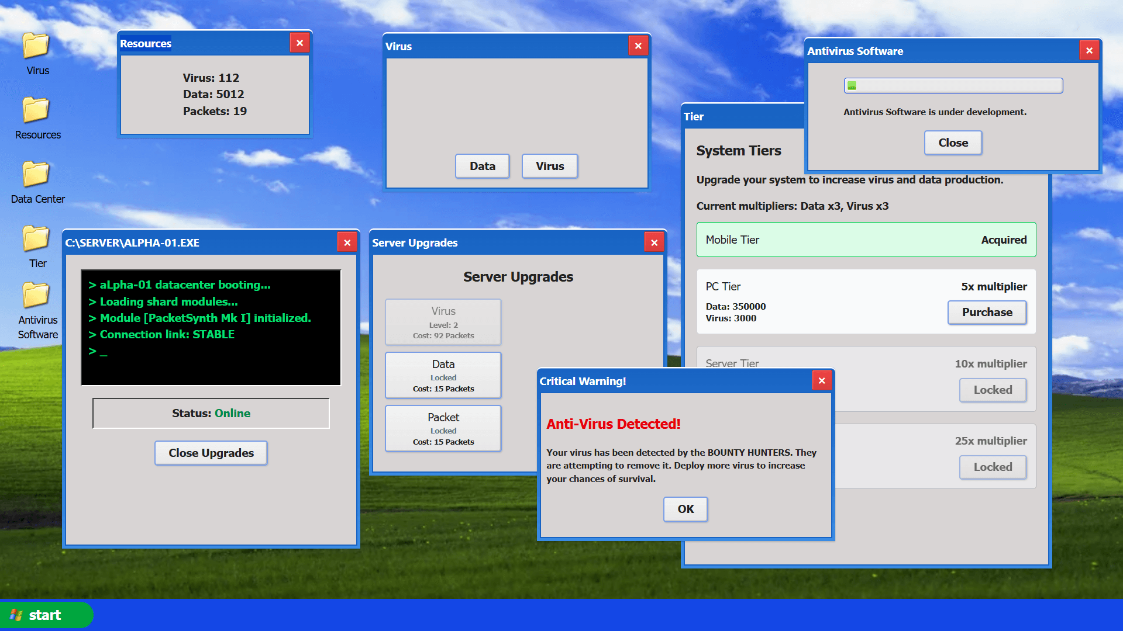Buy the Packet server upgrade tile
1123x631 pixels.
(x=443, y=428)
